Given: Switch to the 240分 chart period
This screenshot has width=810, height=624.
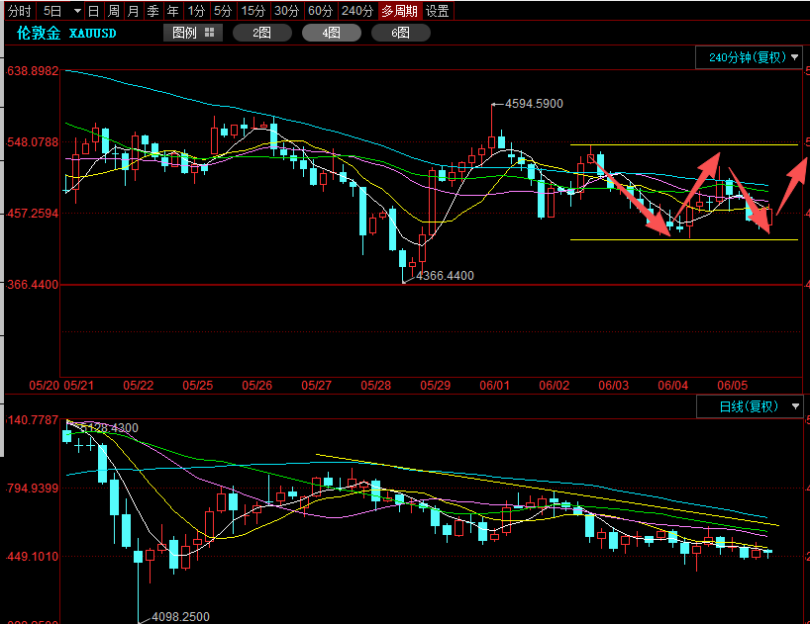Looking at the screenshot, I should click(x=357, y=11).
